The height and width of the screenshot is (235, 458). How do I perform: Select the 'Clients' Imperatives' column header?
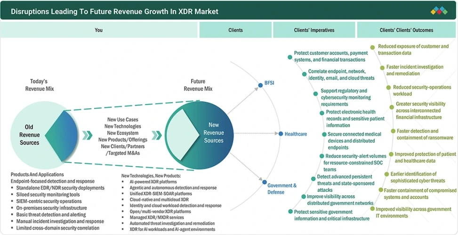pos(314,30)
